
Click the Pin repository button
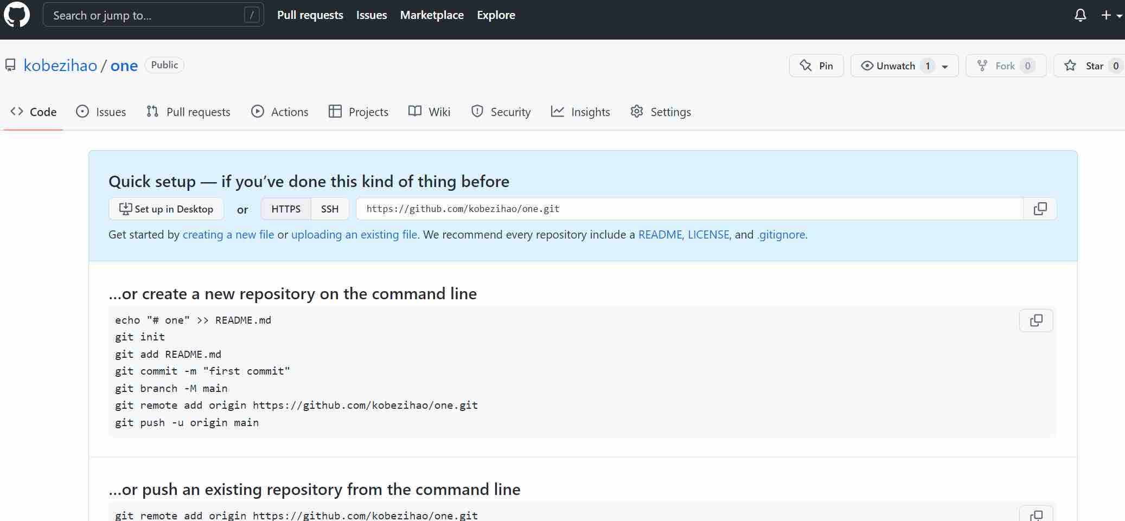coord(816,66)
